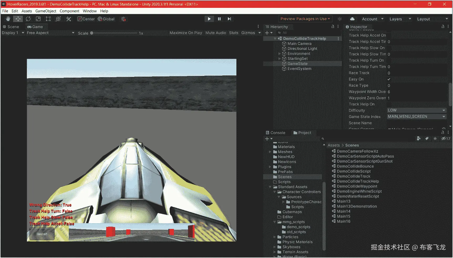
Task: Enable Mute Audio in the Game view
Action: (x=216, y=32)
